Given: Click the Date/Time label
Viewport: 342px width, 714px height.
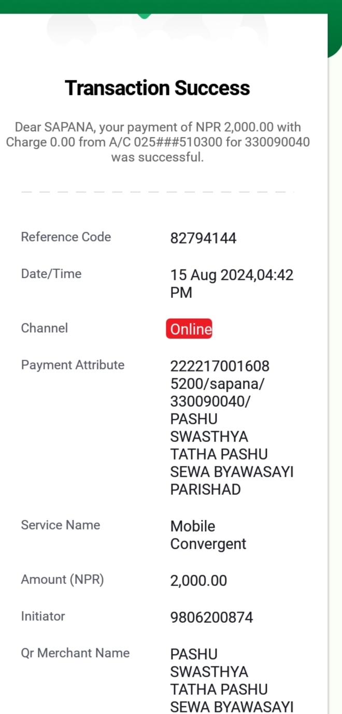Looking at the screenshot, I should point(51,274).
